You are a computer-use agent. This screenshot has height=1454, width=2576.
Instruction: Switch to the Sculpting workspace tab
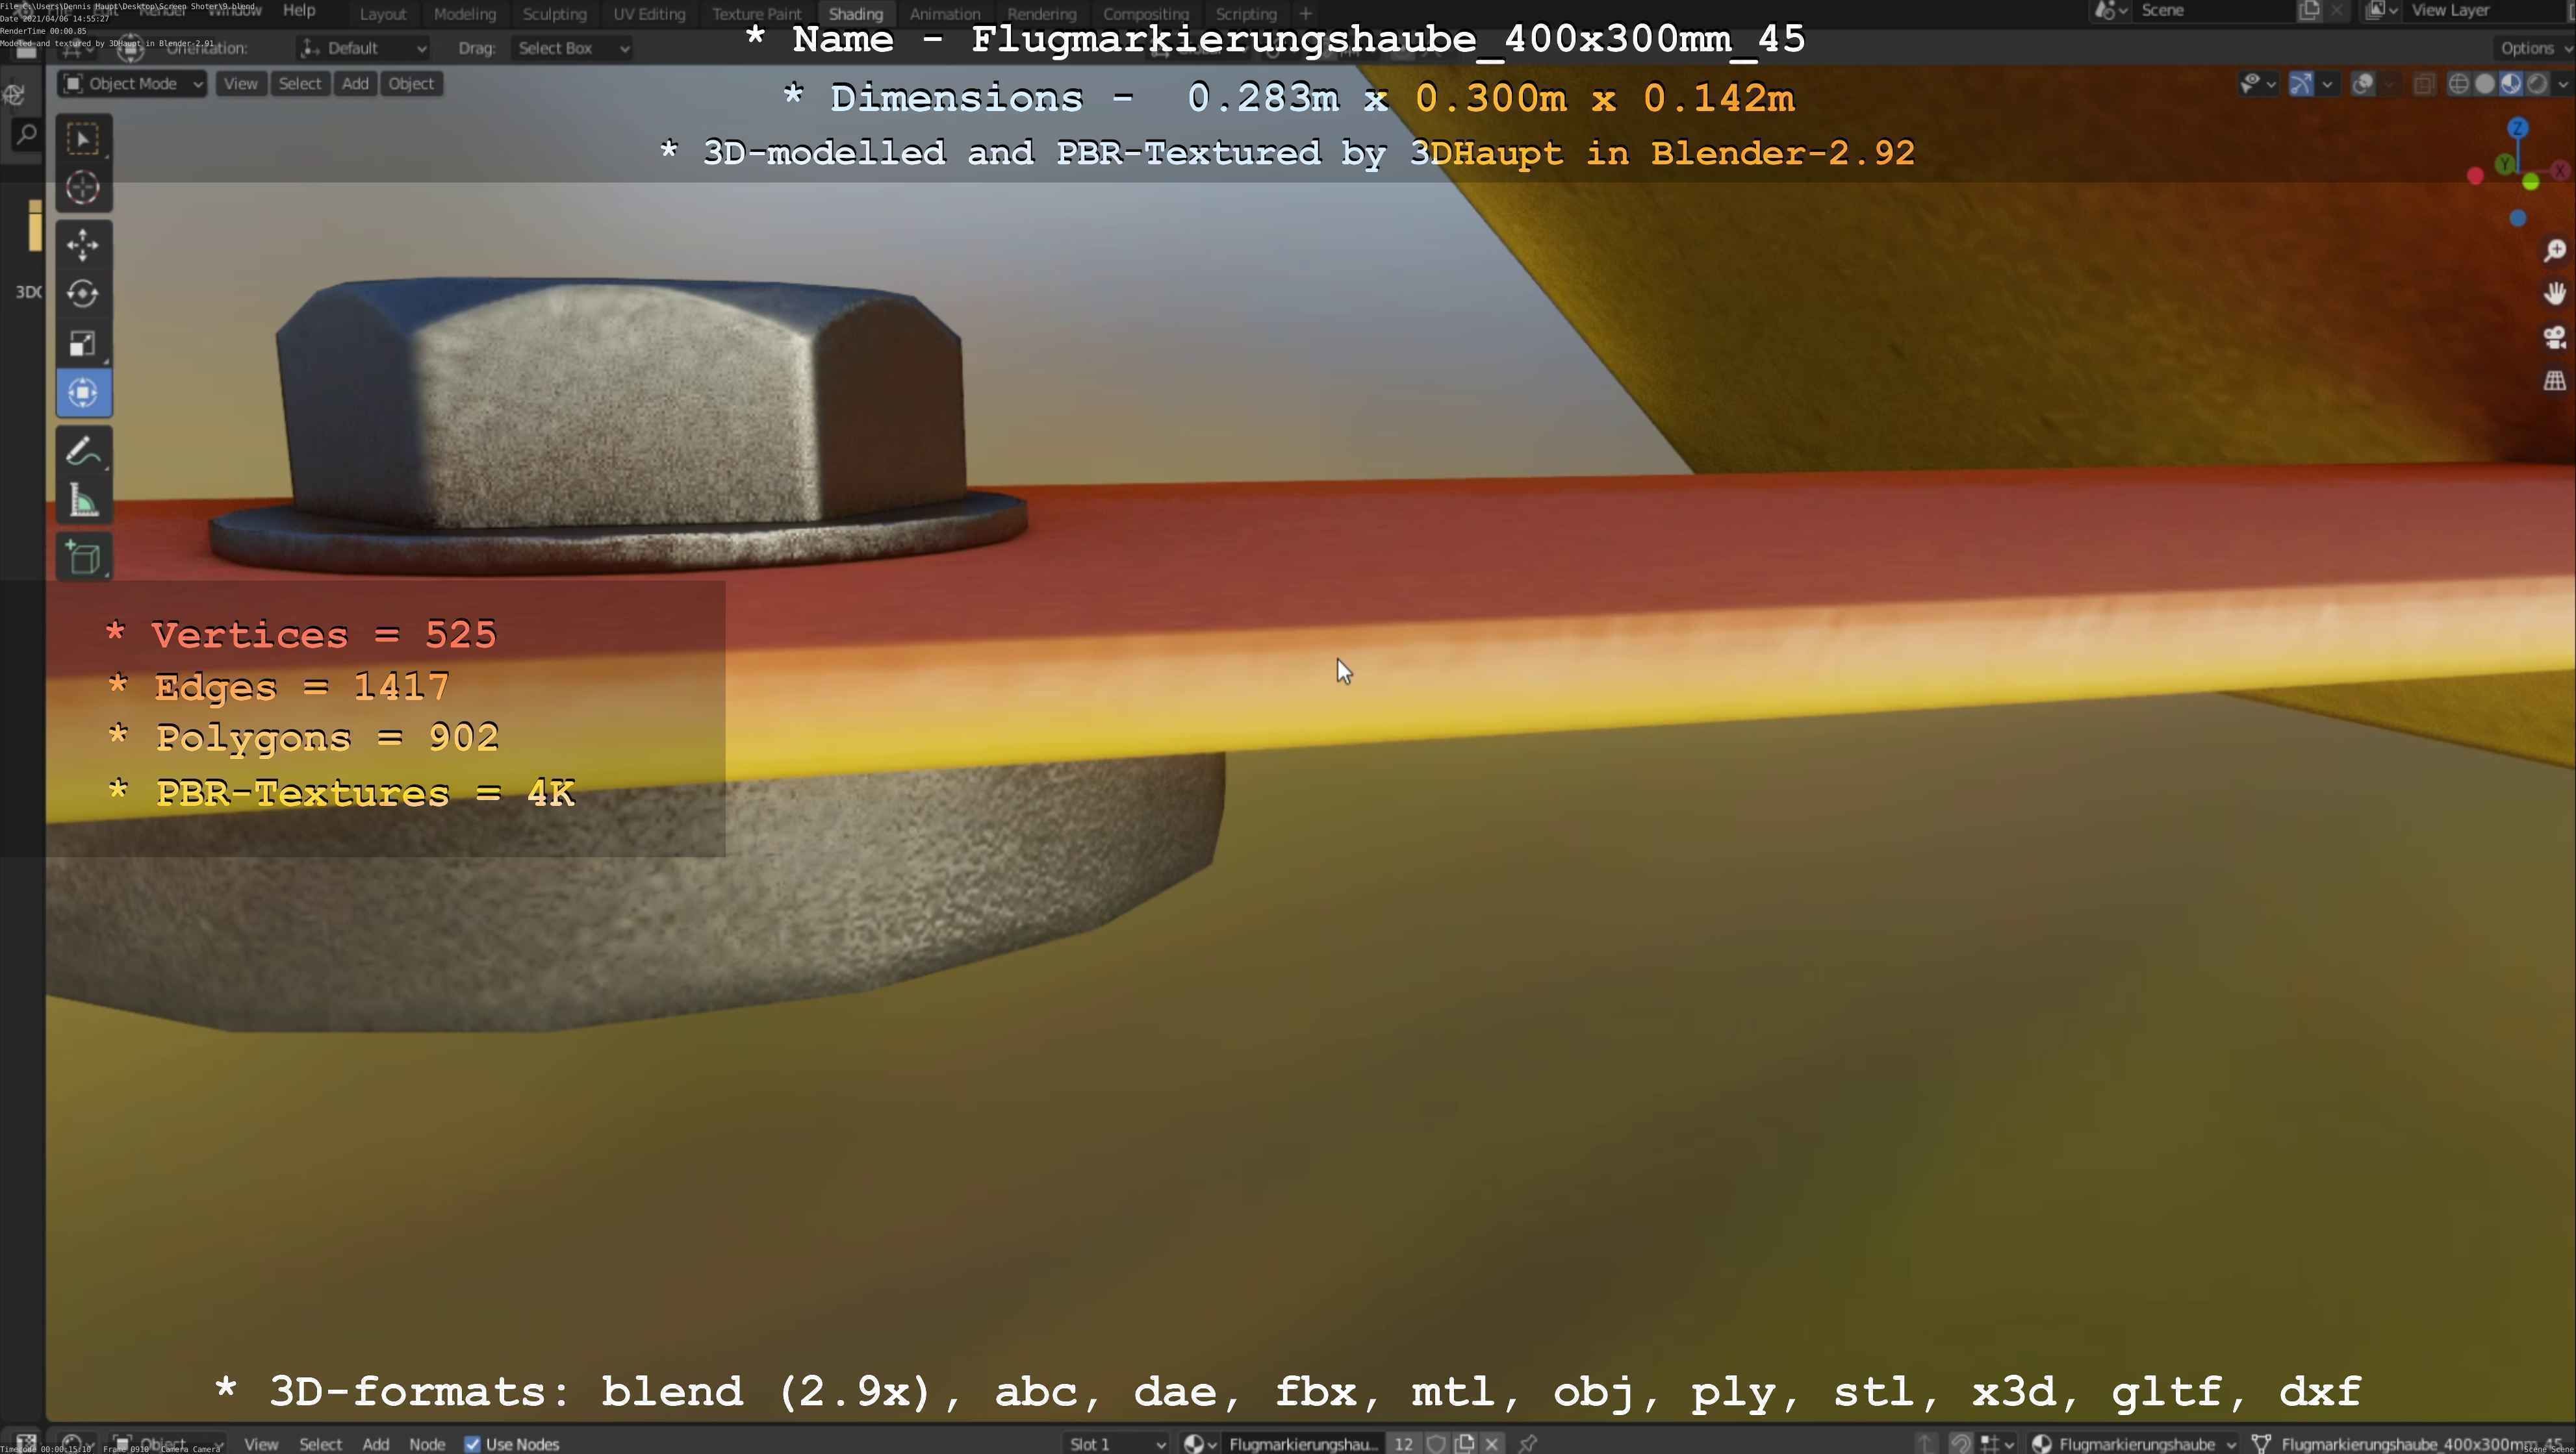555,14
